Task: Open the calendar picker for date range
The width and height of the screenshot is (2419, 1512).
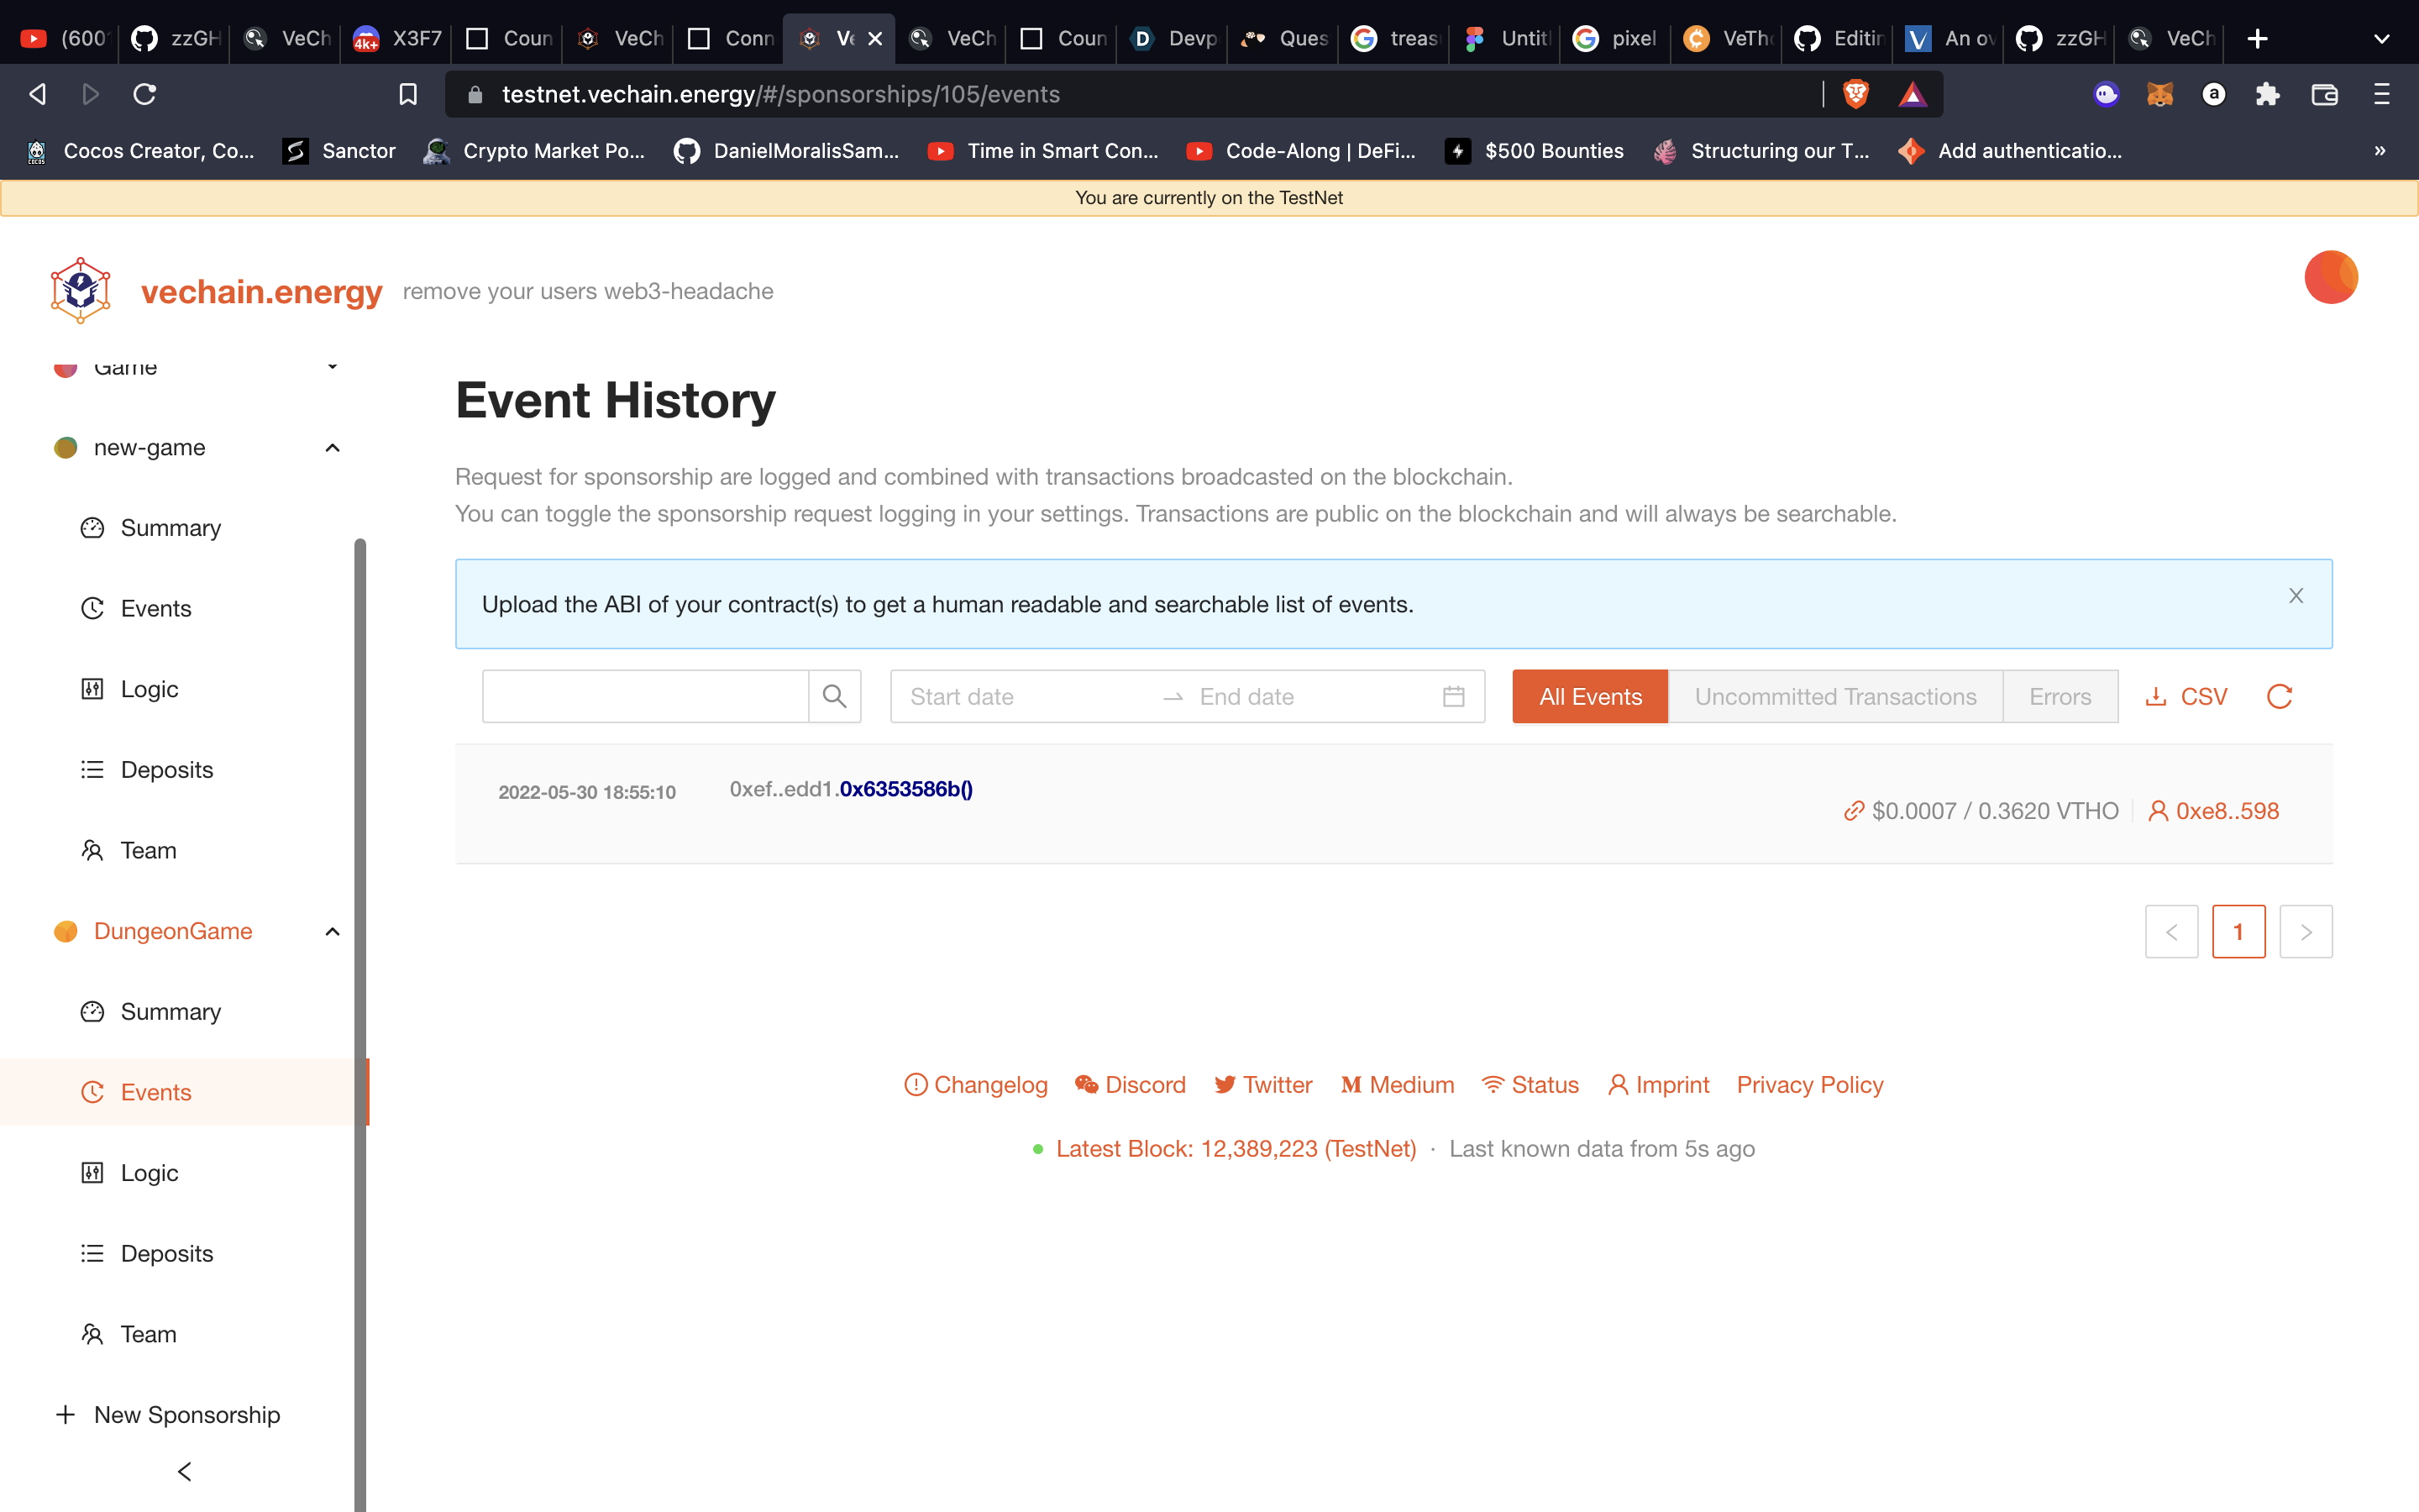Action: pos(1452,696)
